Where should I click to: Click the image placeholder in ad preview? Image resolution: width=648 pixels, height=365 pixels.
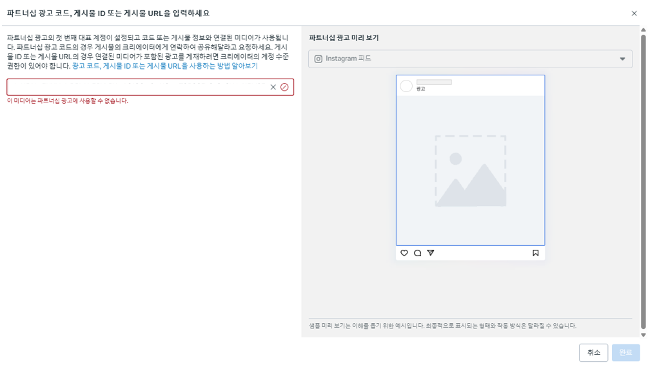[470, 171]
